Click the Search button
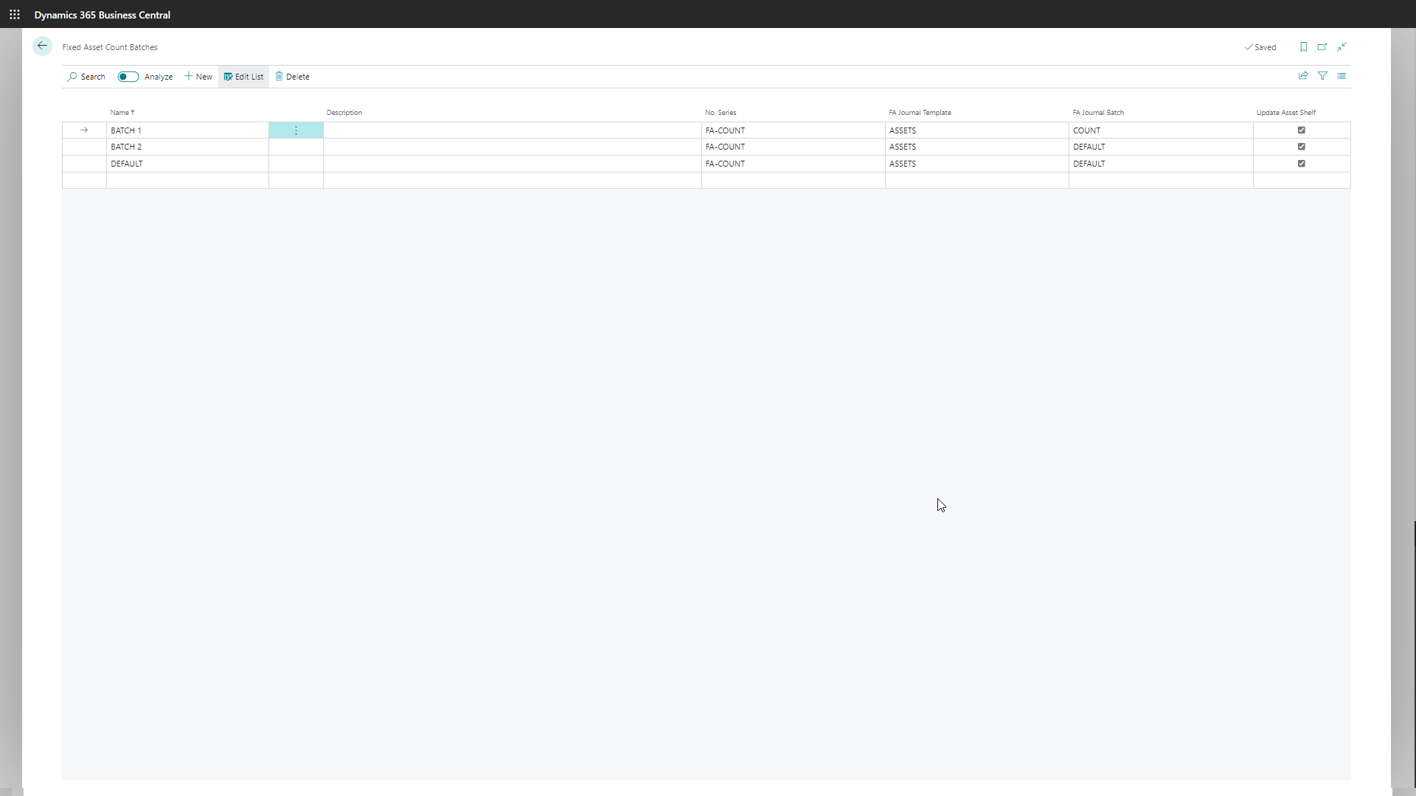 point(86,77)
